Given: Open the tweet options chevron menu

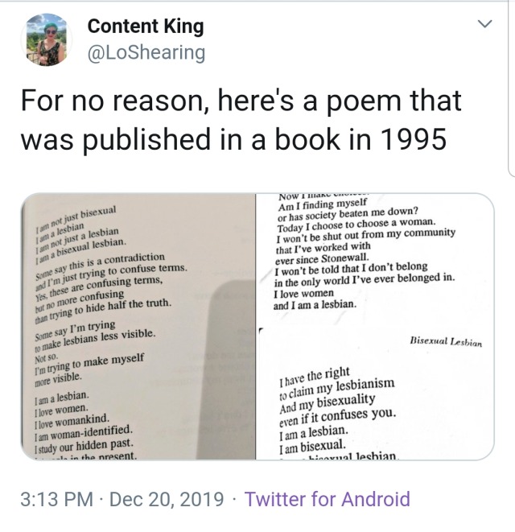Looking at the screenshot, I should tap(484, 26).
